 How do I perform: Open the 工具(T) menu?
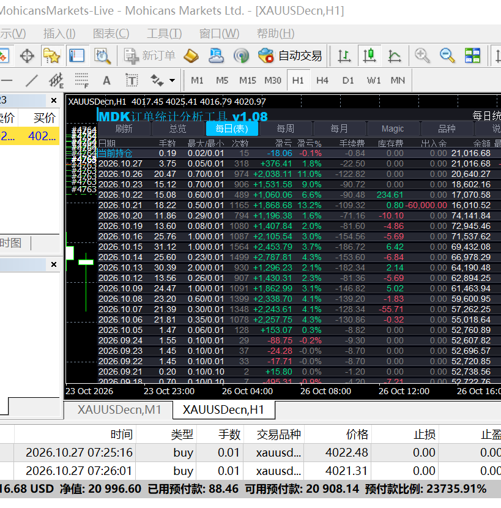165,34
